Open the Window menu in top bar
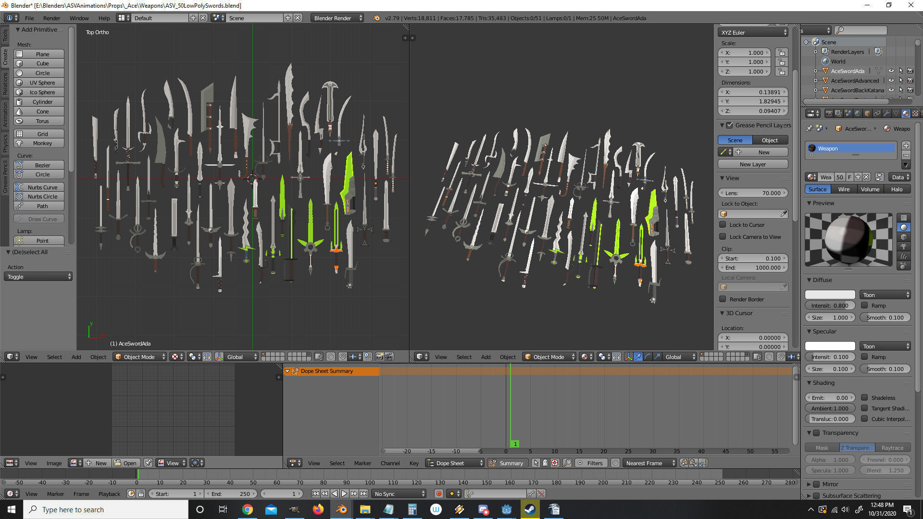Image resolution: width=923 pixels, height=519 pixels. (x=79, y=18)
